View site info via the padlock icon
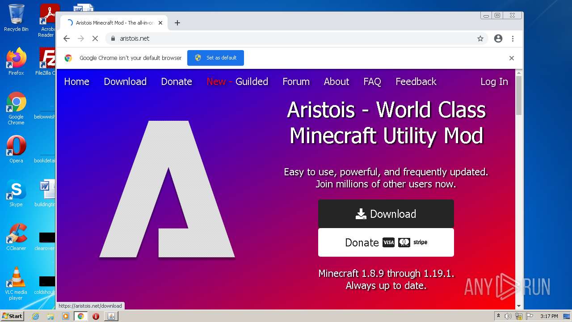The width and height of the screenshot is (572, 322). coord(113,38)
